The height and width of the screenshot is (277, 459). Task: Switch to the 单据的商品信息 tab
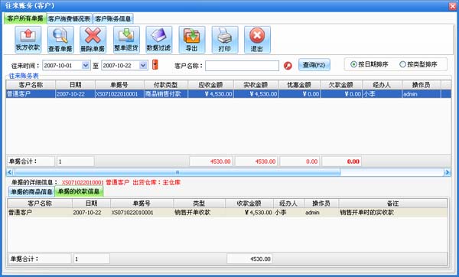31,192
